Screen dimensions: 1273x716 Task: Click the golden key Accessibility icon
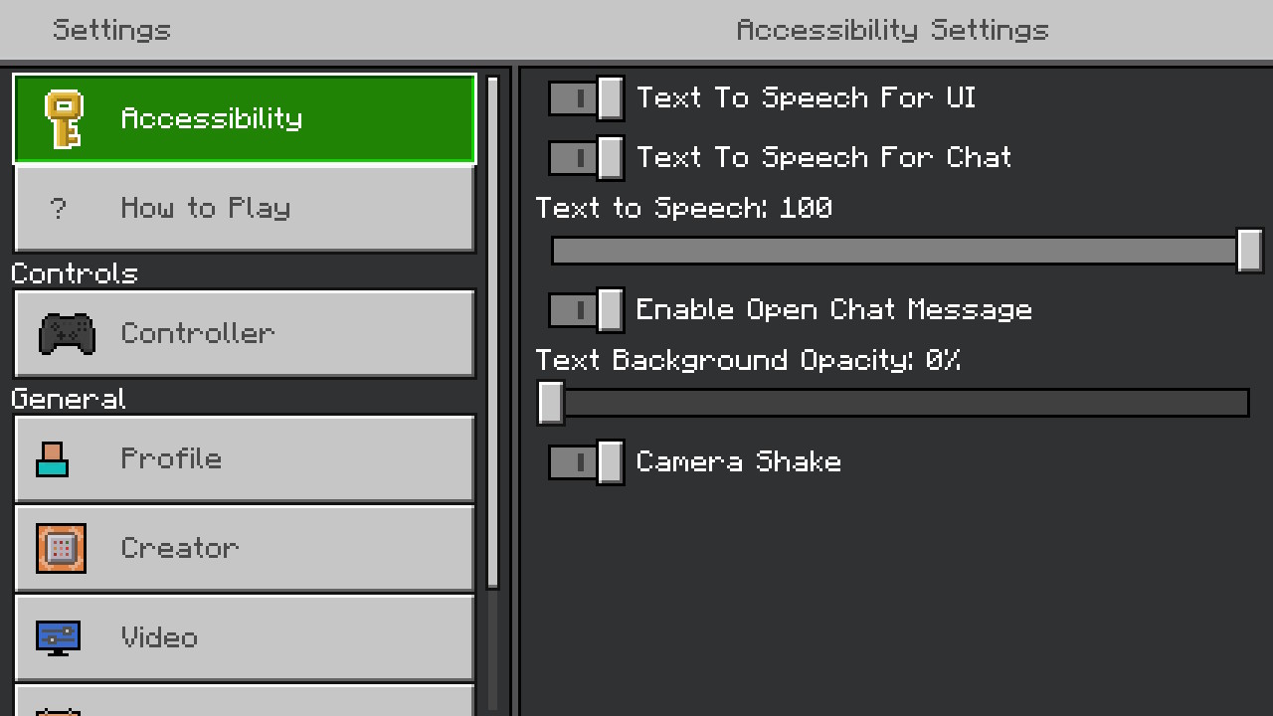(65, 119)
